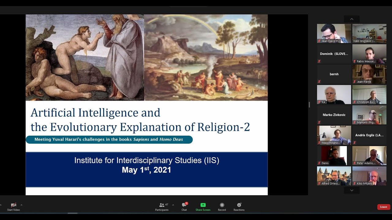Click the Creation of Eve fresco image
Viewport: 392px width, 220px height.
[85, 57]
